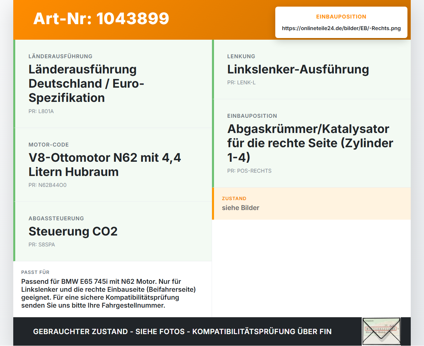
Task: Click the ZUSTAND label
Action: pos(234,198)
